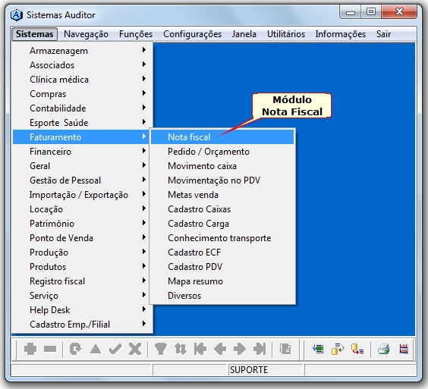Expand the Contabilidade submenu arrow
The width and height of the screenshot is (428, 389).
point(144,108)
